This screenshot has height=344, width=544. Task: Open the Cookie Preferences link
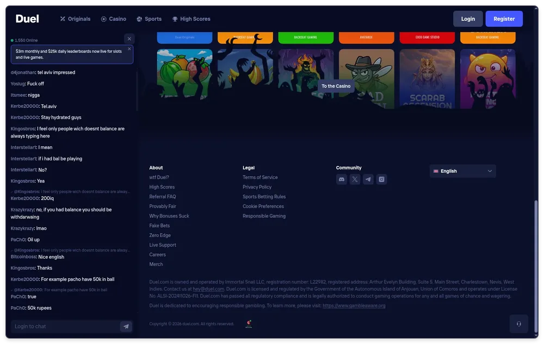pyautogui.click(x=263, y=207)
